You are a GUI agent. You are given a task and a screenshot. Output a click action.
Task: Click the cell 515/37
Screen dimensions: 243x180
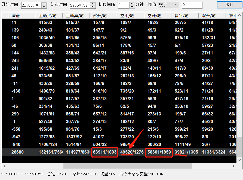click(73, 23)
